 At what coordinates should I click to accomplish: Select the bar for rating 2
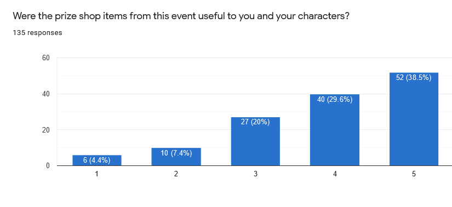tap(176, 157)
